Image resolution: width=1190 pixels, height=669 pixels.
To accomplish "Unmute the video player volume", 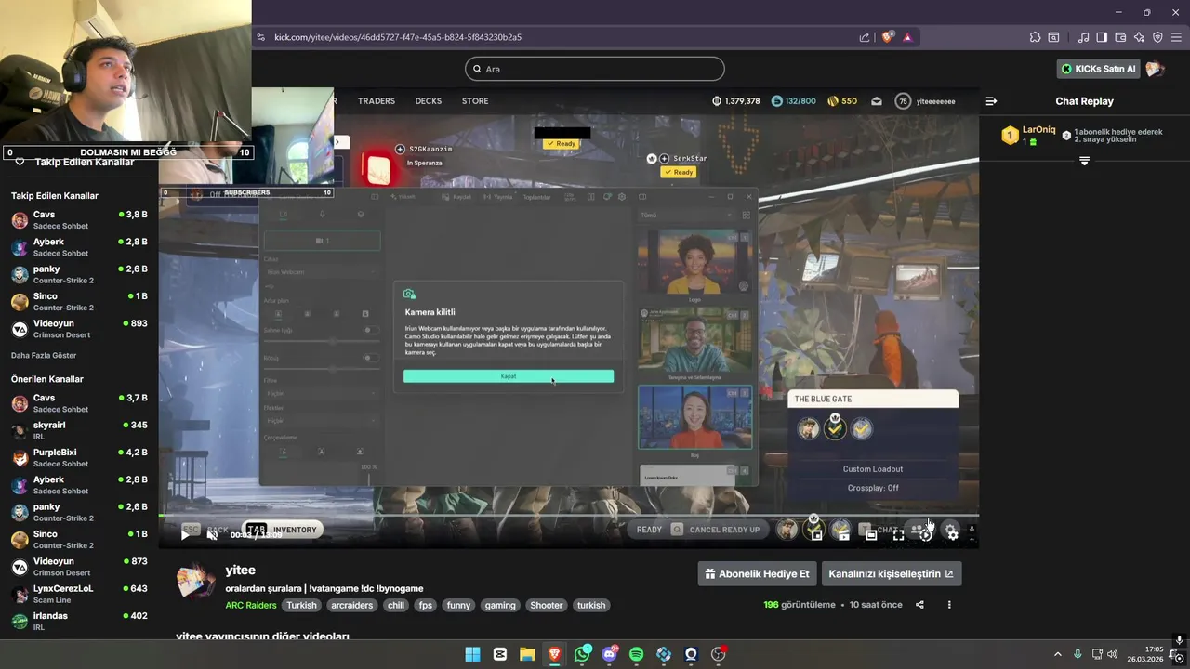I will pyautogui.click(x=212, y=534).
